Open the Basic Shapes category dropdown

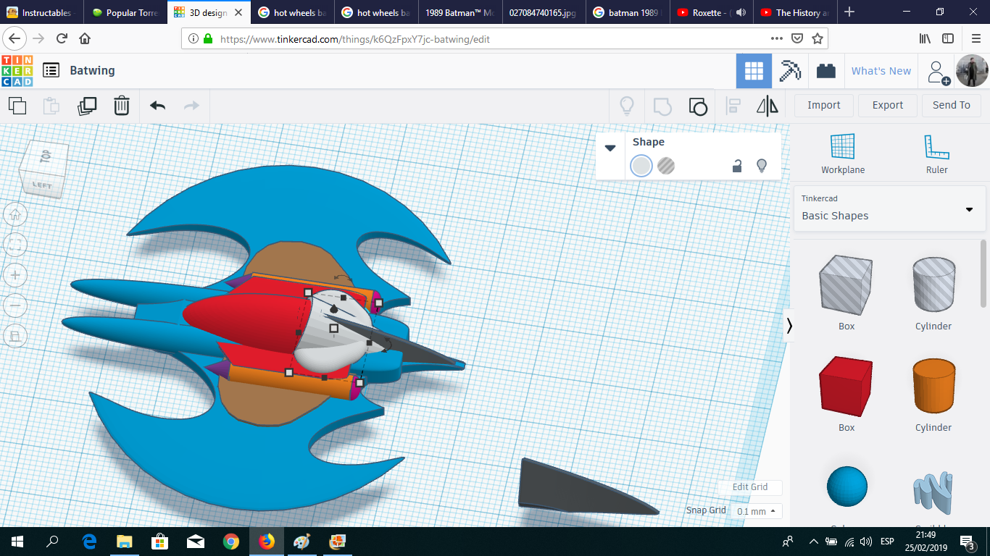click(889, 208)
